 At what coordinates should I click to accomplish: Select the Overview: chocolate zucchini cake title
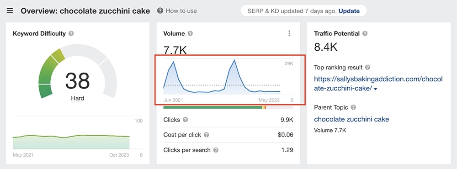[85, 11]
